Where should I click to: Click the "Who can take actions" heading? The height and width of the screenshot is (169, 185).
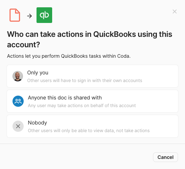tap(90, 39)
